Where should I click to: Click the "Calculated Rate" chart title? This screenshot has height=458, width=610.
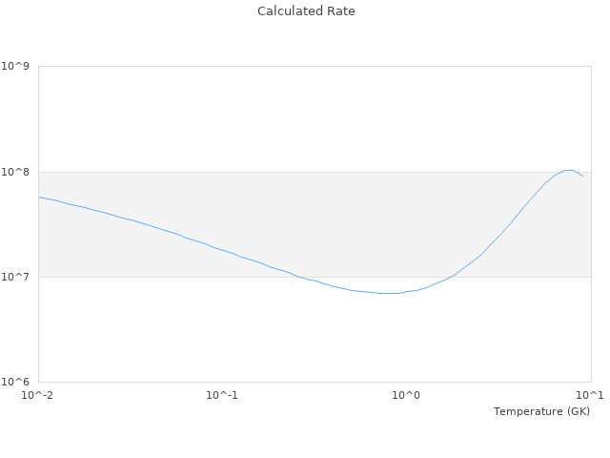(x=306, y=11)
